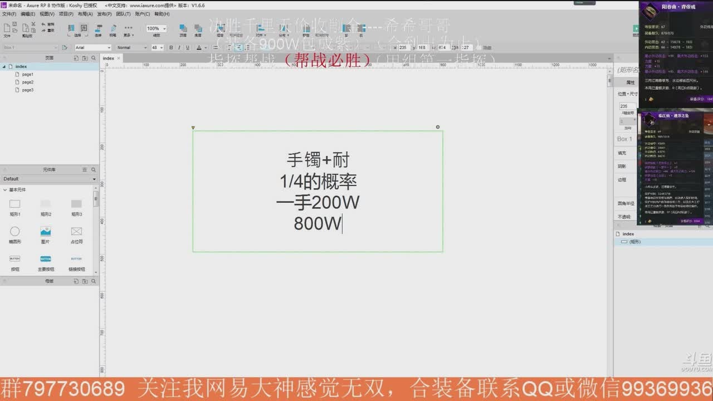Select the 占位符 placeholder widget
This screenshot has height=401, width=713.
click(76, 235)
